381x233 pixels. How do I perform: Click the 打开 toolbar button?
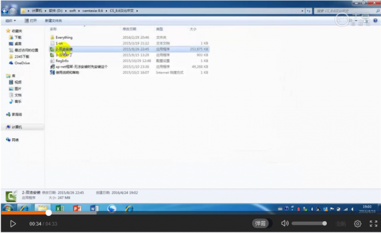pos(31,21)
